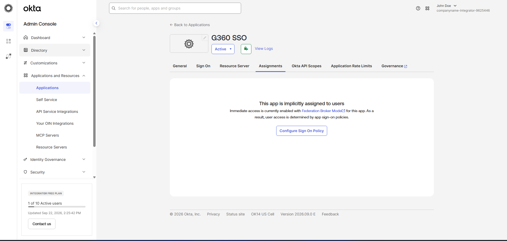The height and width of the screenshot is (241, 507).
Task: Switch to the Resource Server tab
Action: coord(234,66)
